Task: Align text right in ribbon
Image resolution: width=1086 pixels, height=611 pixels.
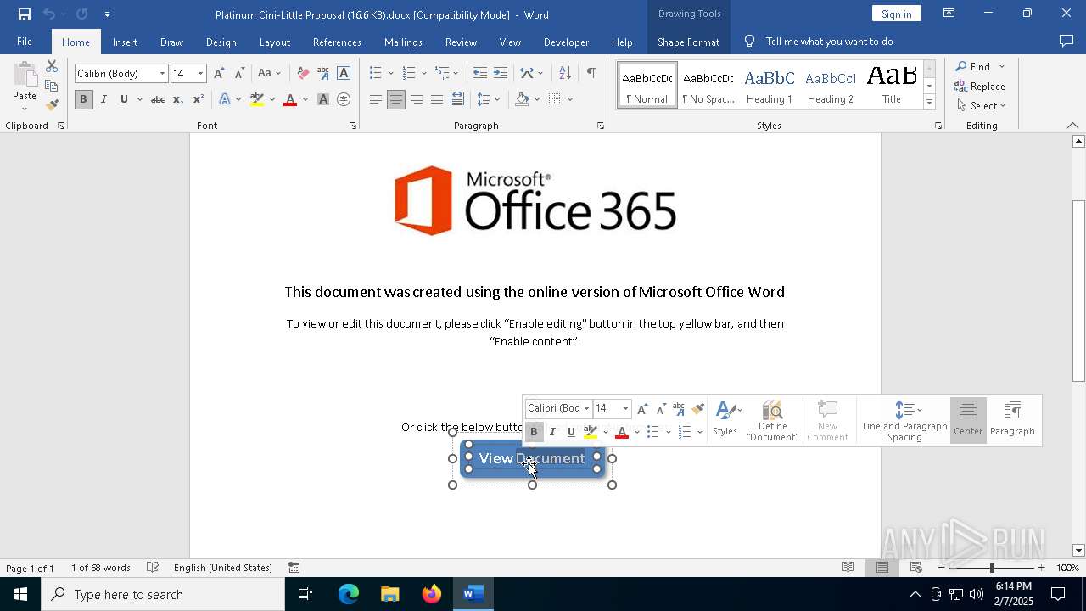Action: point(417,99)
